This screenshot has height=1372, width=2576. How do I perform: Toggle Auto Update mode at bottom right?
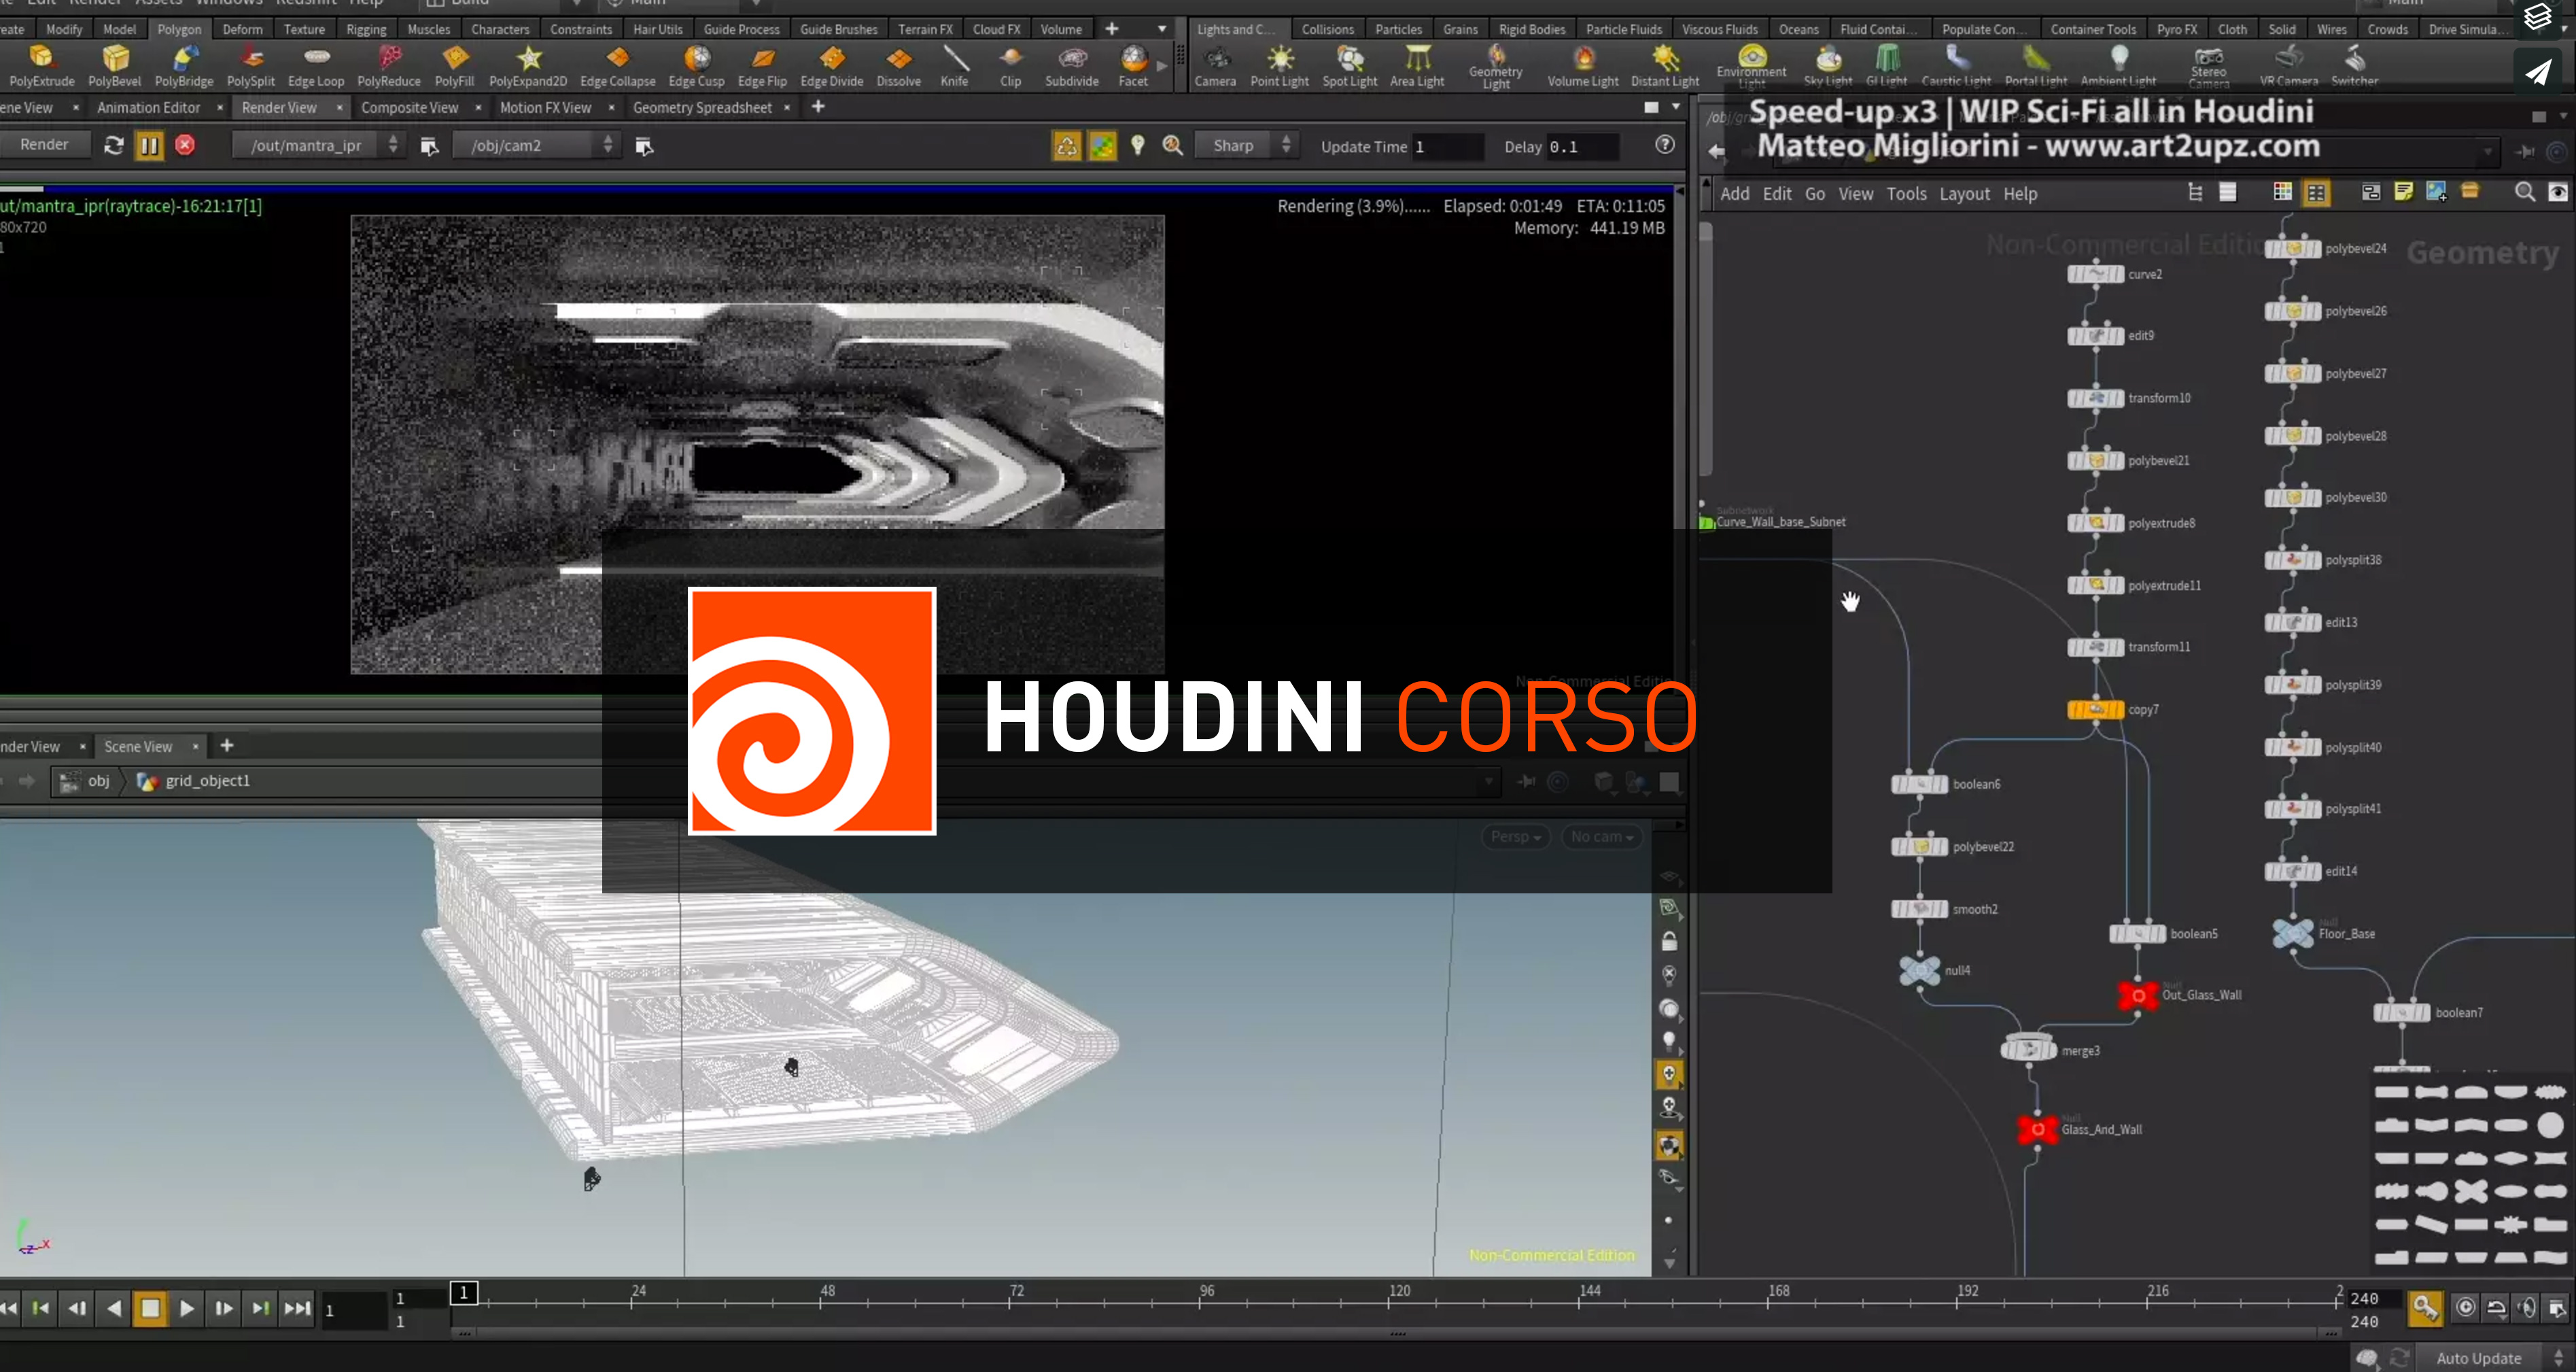click(x=2479, y=1358)
